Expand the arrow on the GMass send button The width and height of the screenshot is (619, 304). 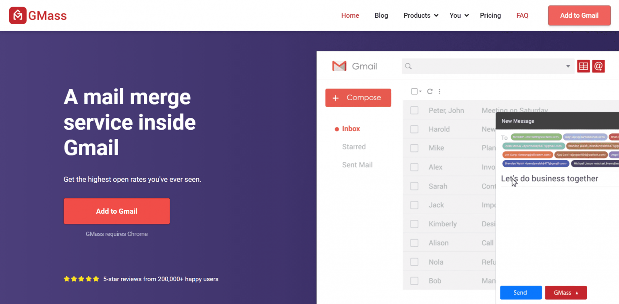coord(577,293)
